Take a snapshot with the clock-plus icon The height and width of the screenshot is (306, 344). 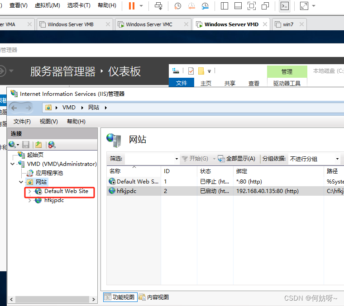pos(177,6)
